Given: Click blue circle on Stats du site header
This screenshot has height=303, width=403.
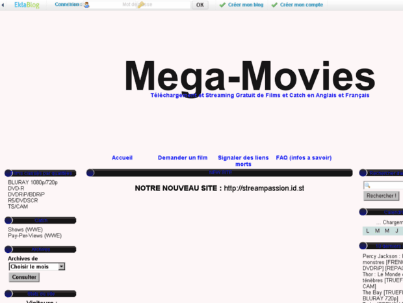Looking at the screenshot, I should point(8,293).
